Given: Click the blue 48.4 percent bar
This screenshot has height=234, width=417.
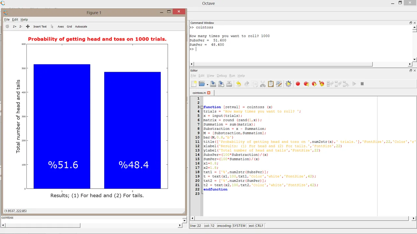Looking at the screenshot, I should tap(132, 130).
